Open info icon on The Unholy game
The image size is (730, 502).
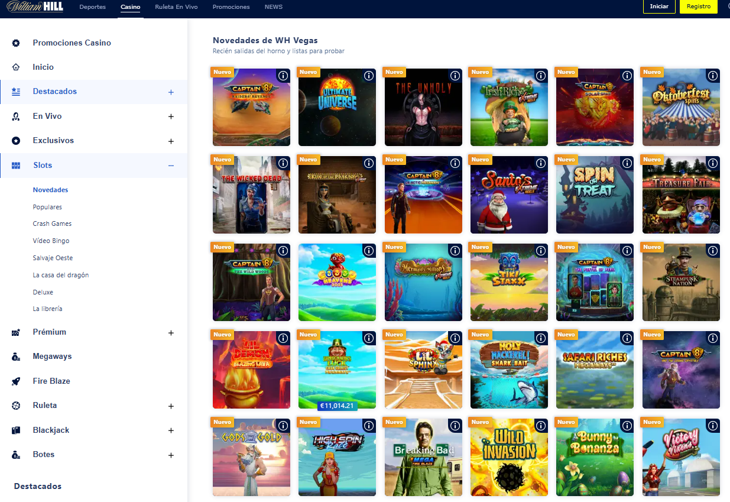point(455,76)
